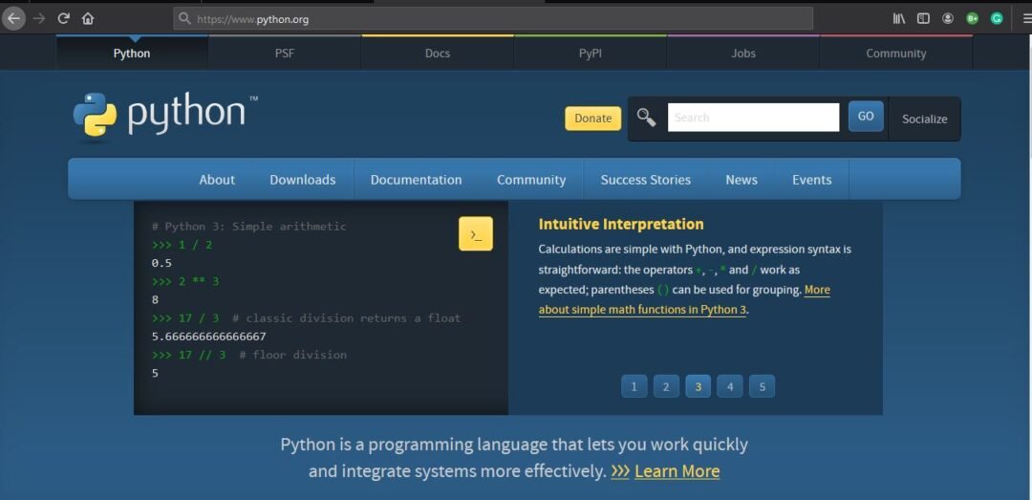
Task: Click the 'Intuitive Interpretation' heading
Action: pyautogui.click(x=621, y=225)
